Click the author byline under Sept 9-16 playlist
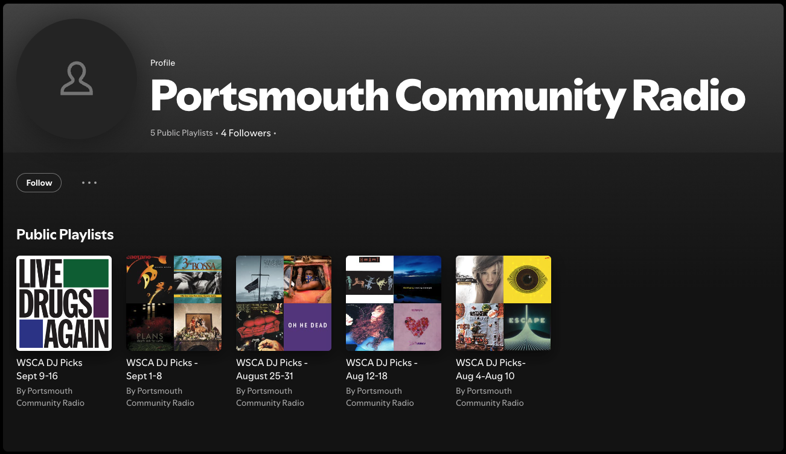The height and width of the screenshot is (454, 786). click(x=50, y=397)
